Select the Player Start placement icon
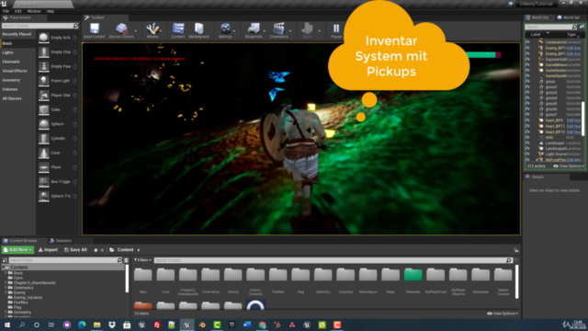Screen dimensions: 588x331 pyautogui.click(x=44, y=96)
